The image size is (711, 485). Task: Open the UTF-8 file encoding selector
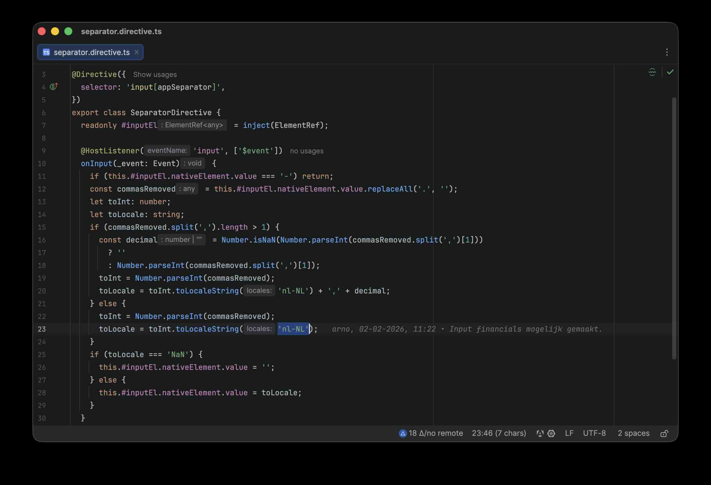pos(594,433)
